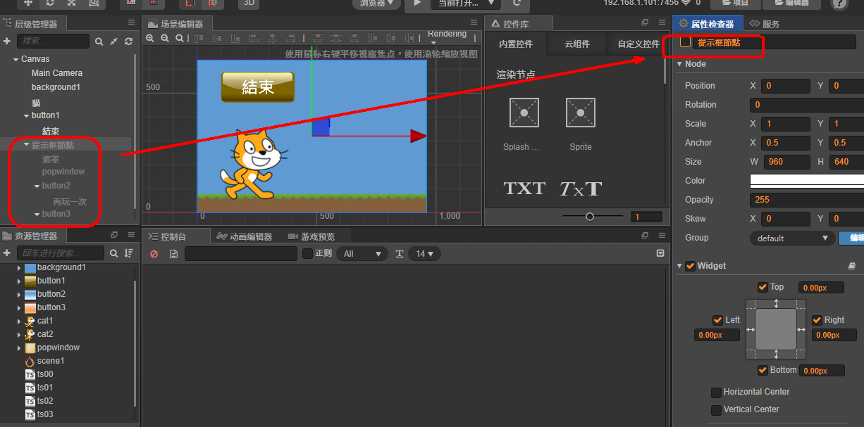Enable the Vertical Center checkbox

tap(716, 410)
